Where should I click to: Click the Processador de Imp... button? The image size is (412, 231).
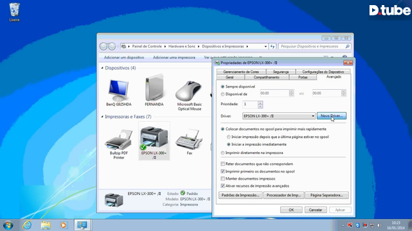tap(283, 195)
